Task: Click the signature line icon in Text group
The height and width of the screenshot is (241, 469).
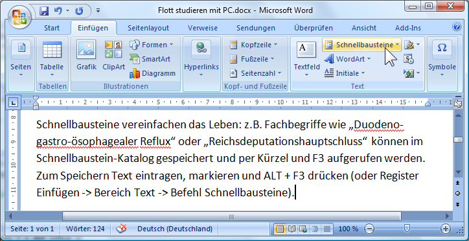Action: (409, 45)
